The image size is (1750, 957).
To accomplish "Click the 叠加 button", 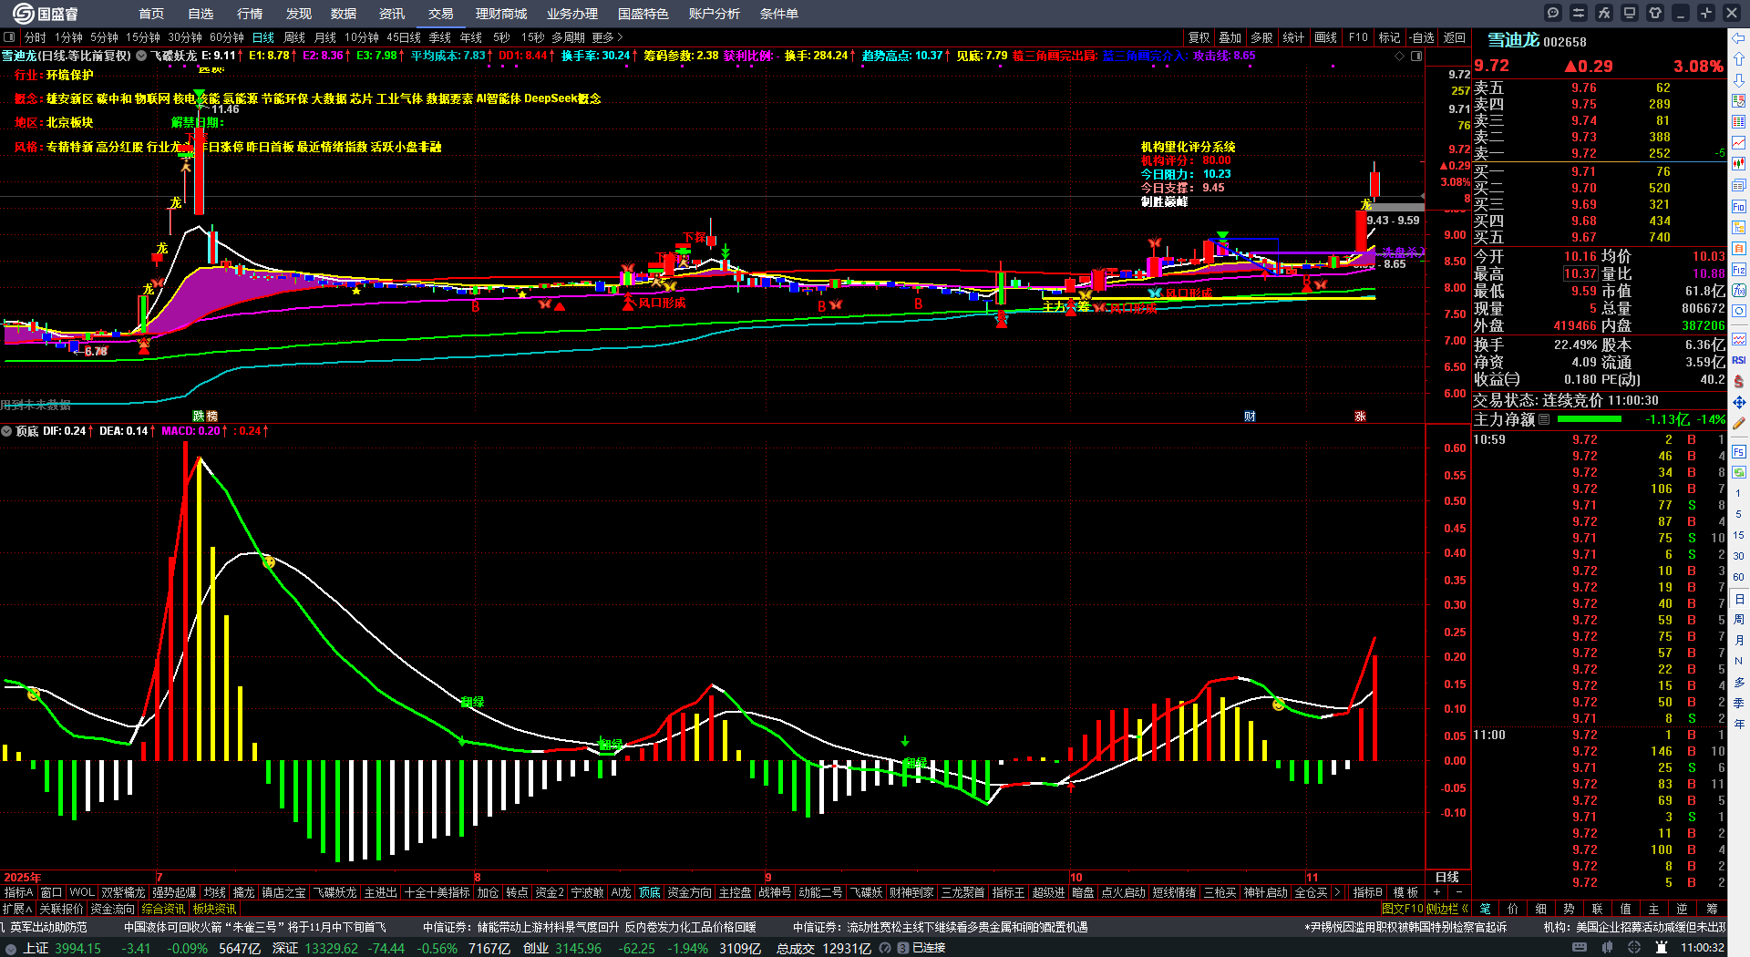I will click(1230, 37).
